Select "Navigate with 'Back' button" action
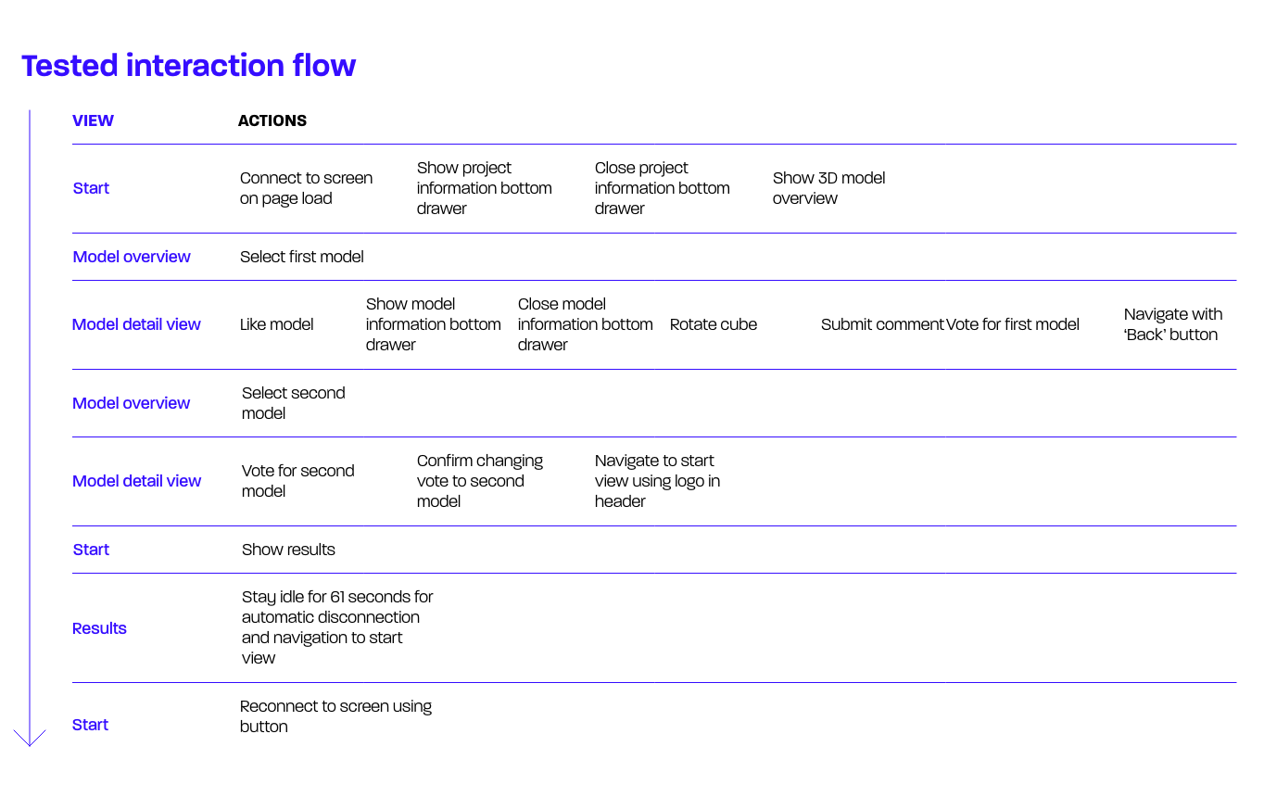Image resolution: width=1264 pixels, height=797 pixels. [x=1172, y=324]
